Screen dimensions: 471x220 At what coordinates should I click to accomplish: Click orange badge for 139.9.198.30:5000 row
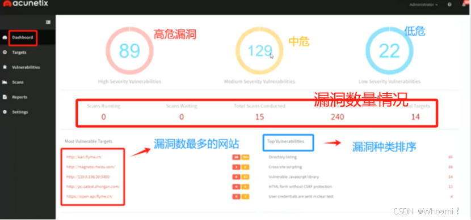pyautogui.click(x=245, y=177)
